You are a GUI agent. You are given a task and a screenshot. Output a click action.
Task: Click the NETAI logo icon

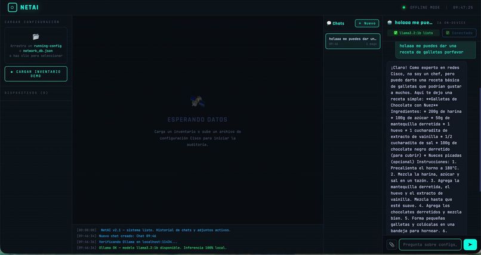[x=13, y=7]
